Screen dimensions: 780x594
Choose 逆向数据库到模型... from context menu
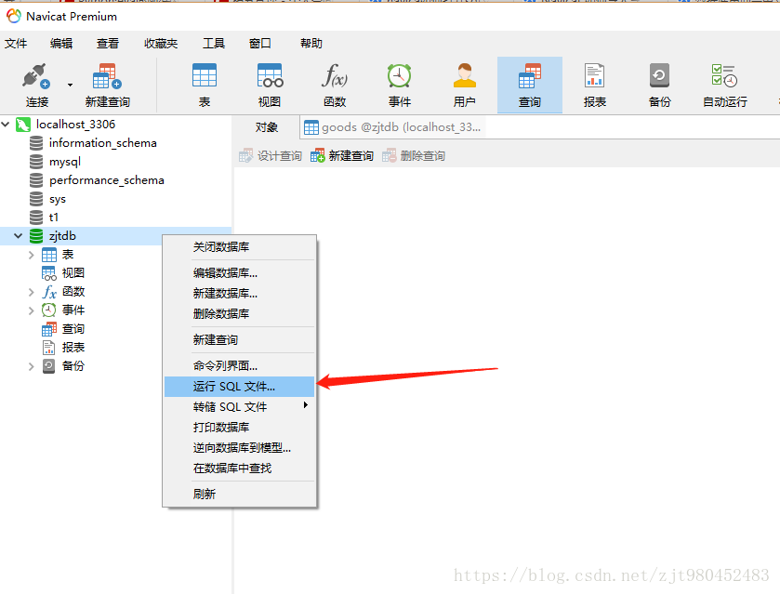[239, 448]
